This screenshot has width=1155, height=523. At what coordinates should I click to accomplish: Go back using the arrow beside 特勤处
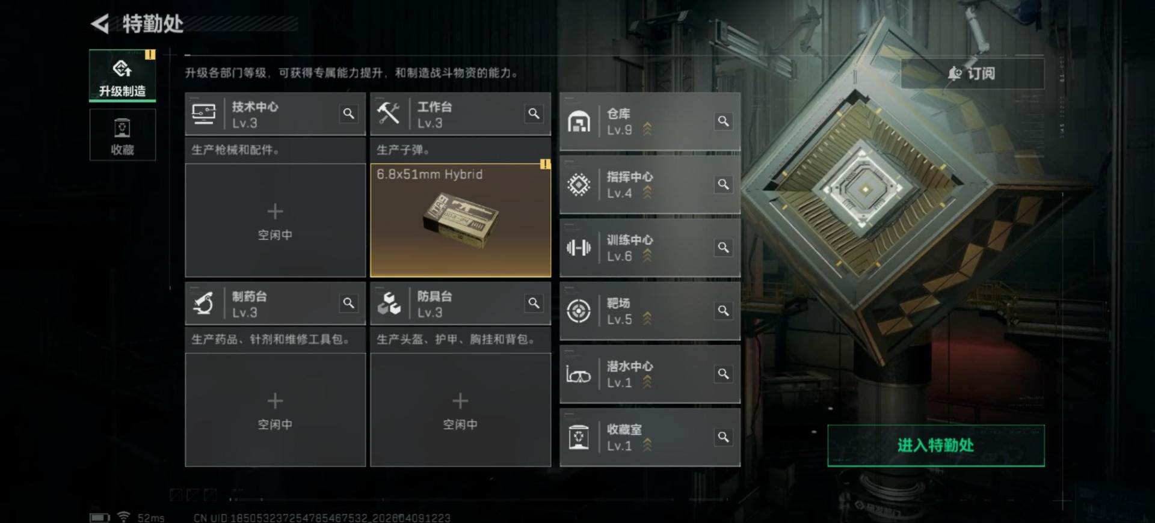pos(100,24)
